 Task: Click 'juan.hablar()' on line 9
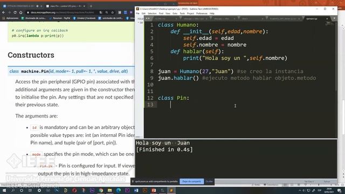point(178,78)
